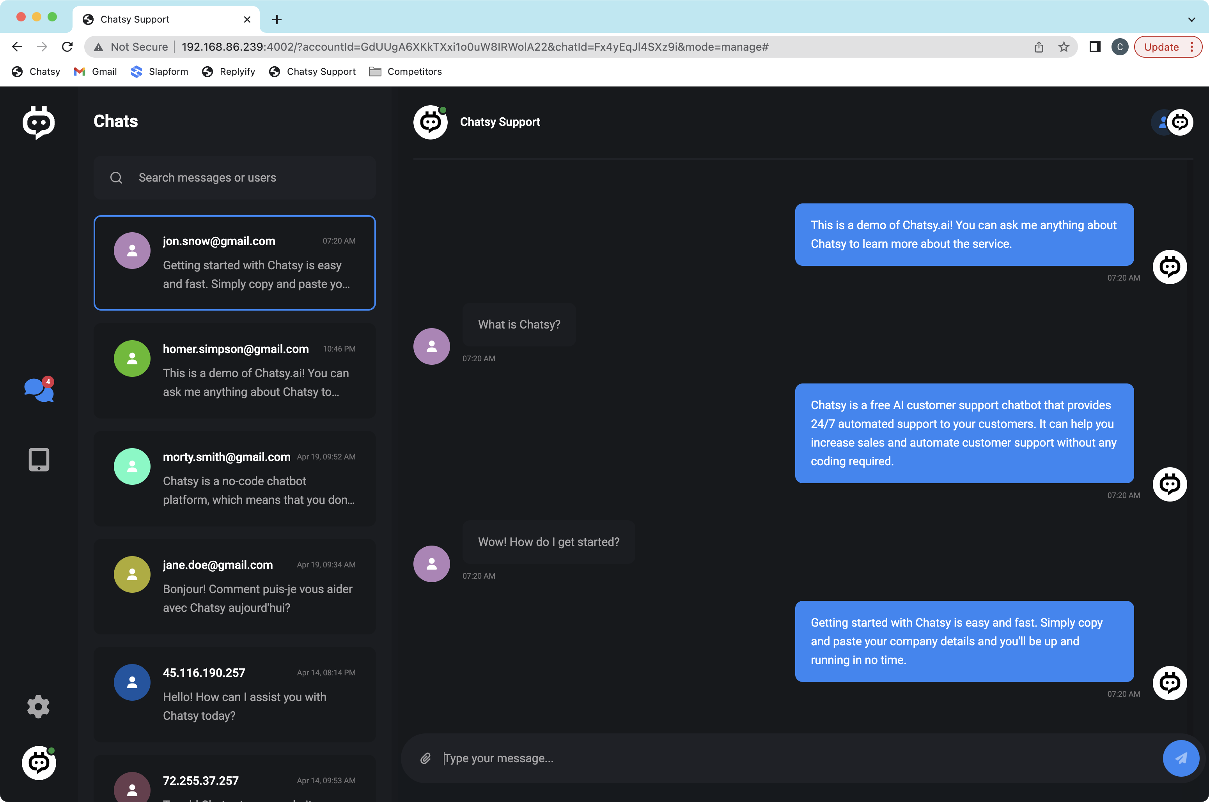Screen dimensions: 1209x802
Task: Click the paperclip attachment icon
Action: pyautogui.click(x=425, y=758)
